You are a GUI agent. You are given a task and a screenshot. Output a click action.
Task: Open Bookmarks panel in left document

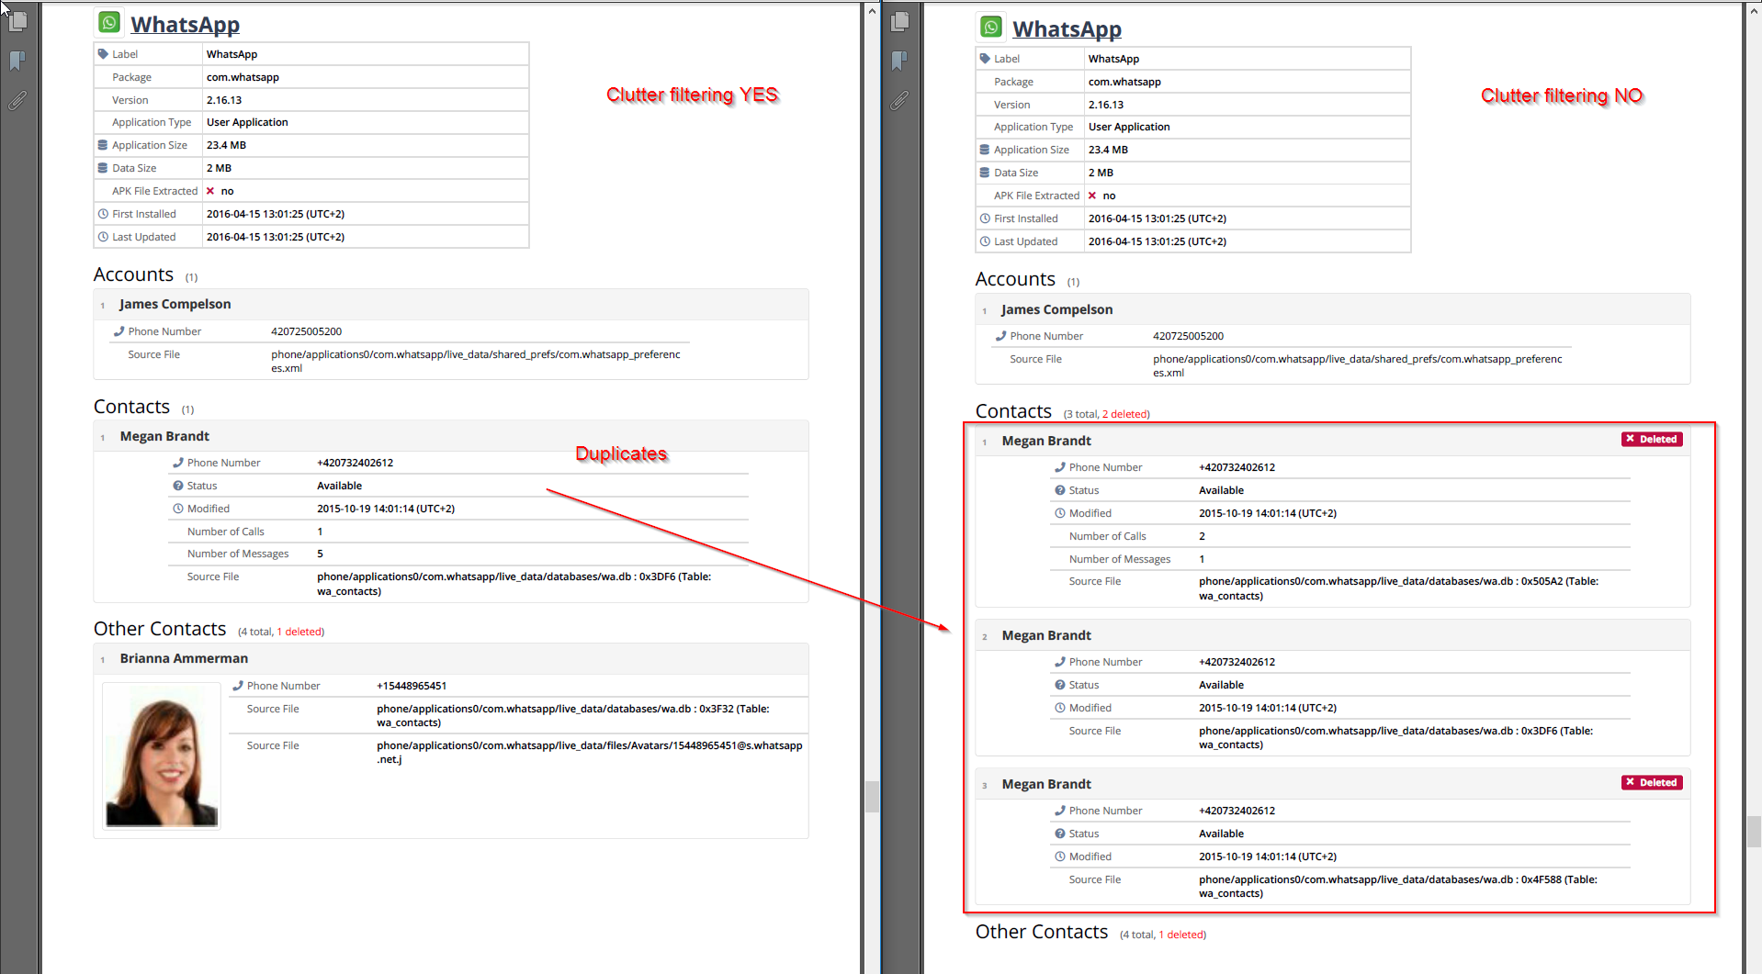(17, 61)
